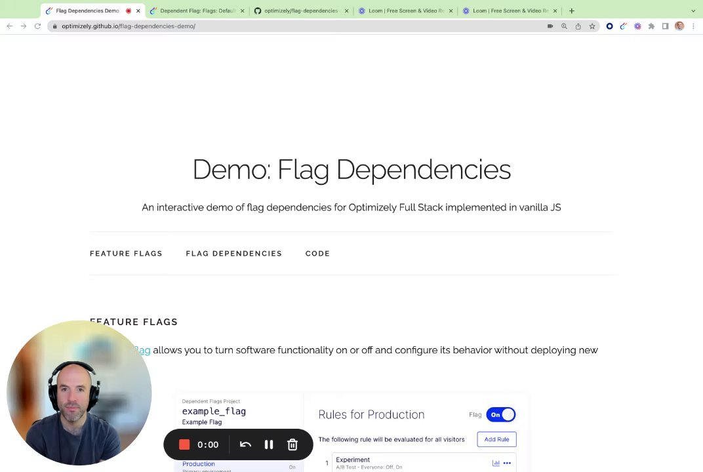Switch to the Dependent Flag: Flags tab
The width and height of the screenshot is (703, 472).
pyautogui.click(x=197, y=10)
